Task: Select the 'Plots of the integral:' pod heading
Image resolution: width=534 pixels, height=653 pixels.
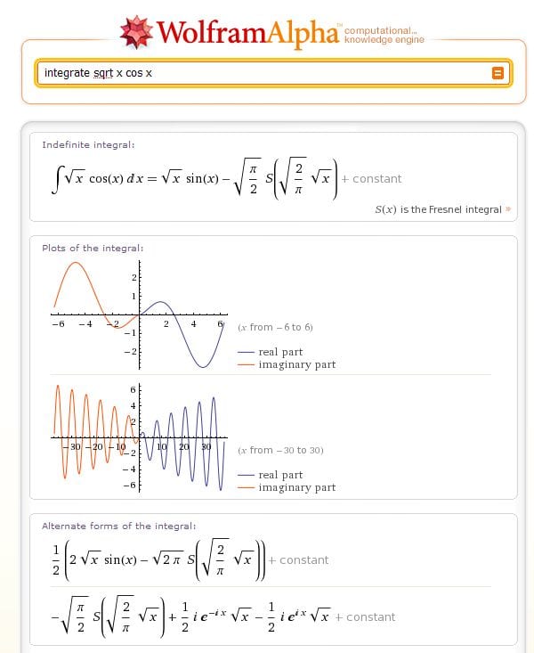Action: click(93, 248)
